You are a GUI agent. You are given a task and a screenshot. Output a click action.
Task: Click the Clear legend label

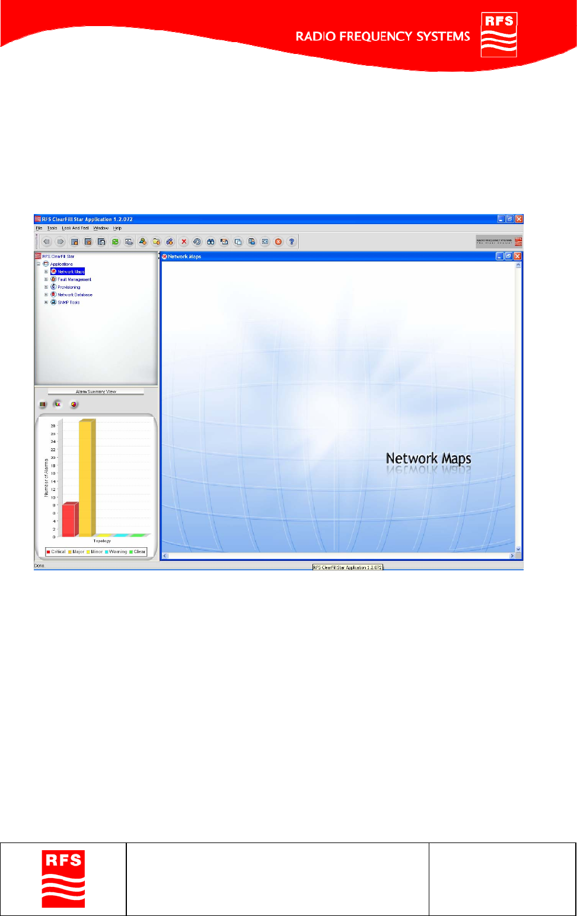(x=139, y=552)
